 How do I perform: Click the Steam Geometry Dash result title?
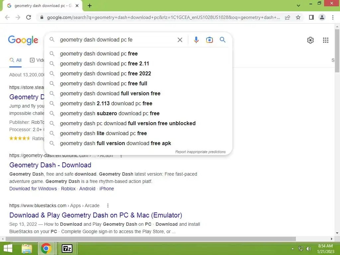(x=27, y=97)
